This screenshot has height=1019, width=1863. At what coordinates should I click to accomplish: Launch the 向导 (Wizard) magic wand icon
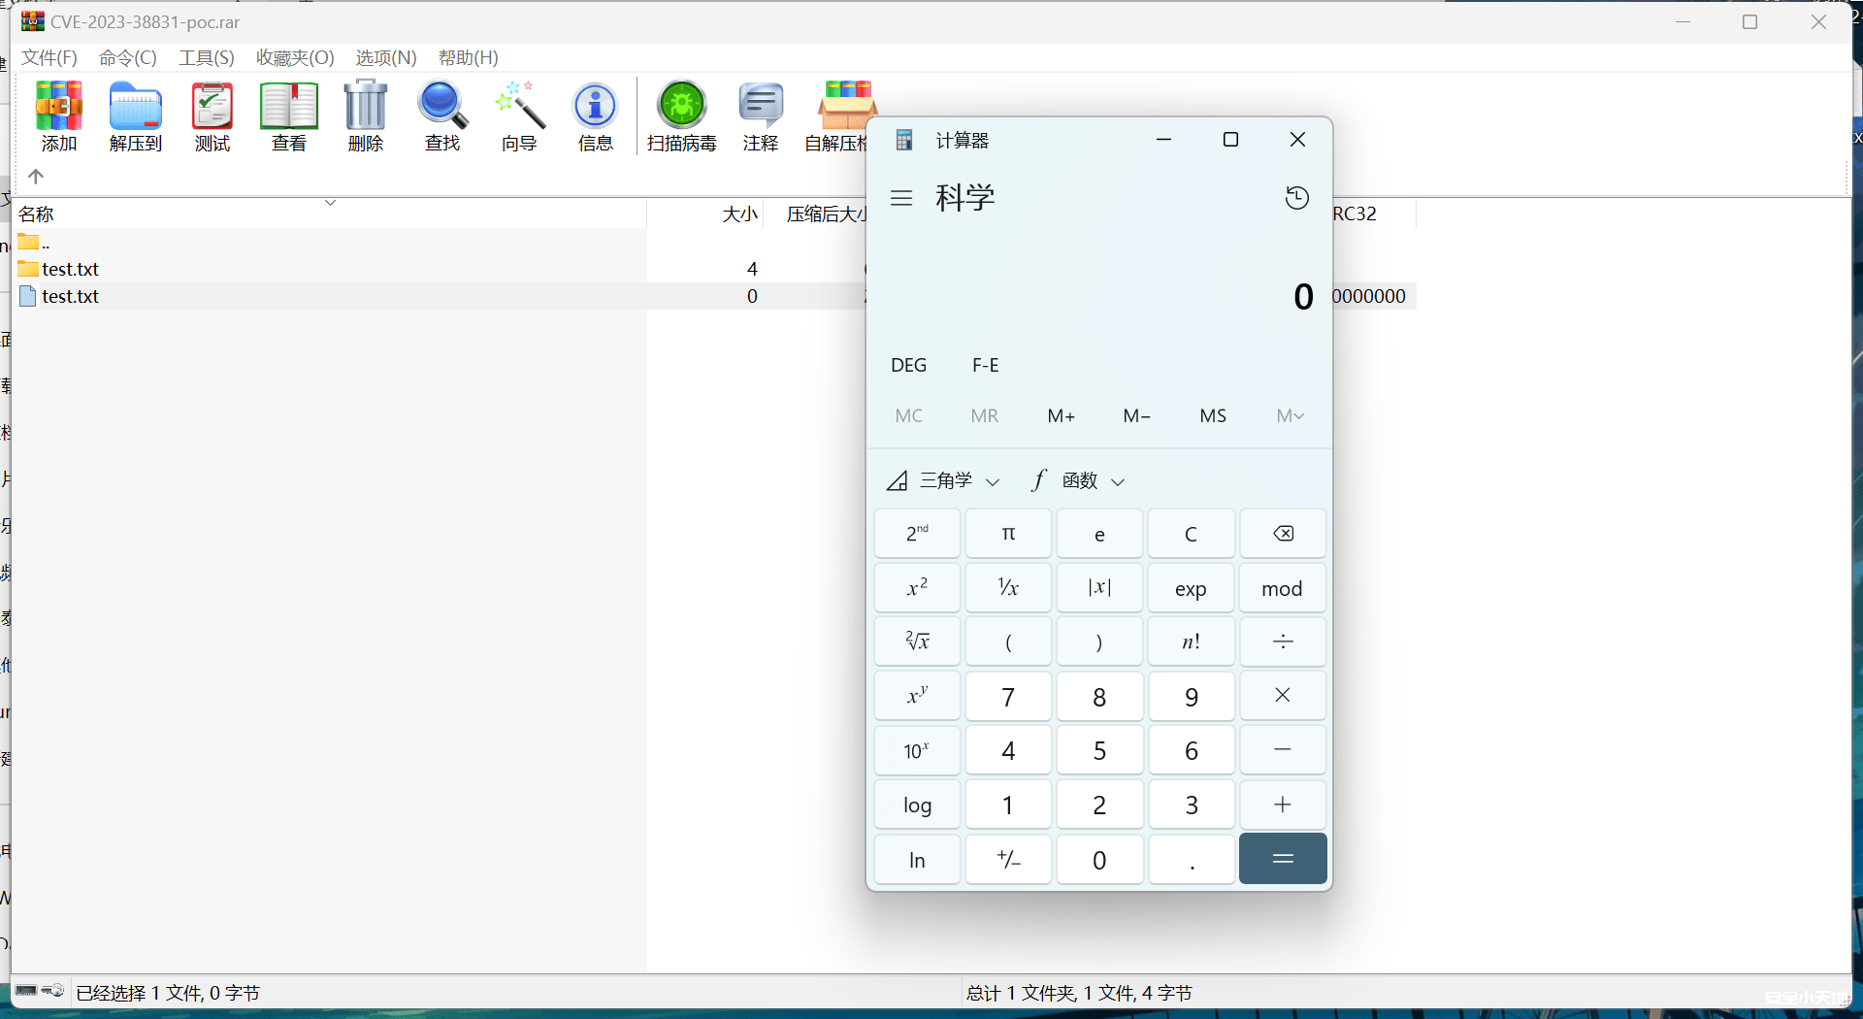518,115
